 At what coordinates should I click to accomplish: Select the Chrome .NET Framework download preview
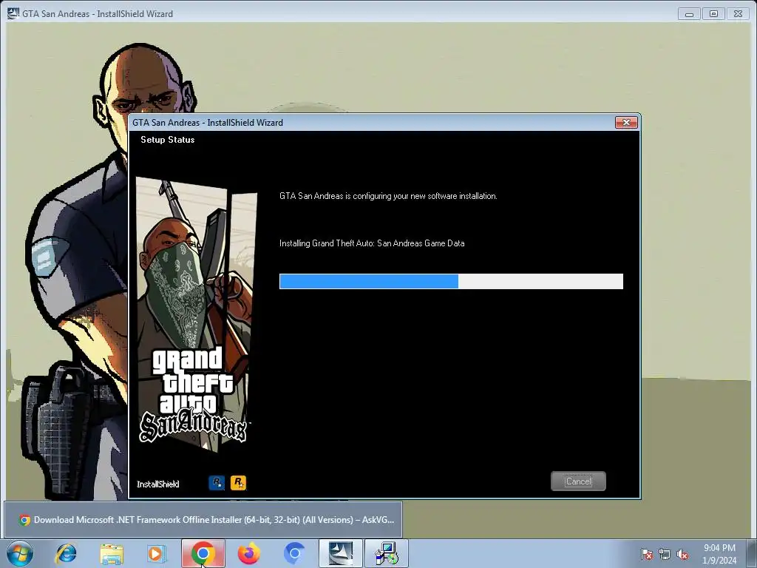[x=203, y=520]
